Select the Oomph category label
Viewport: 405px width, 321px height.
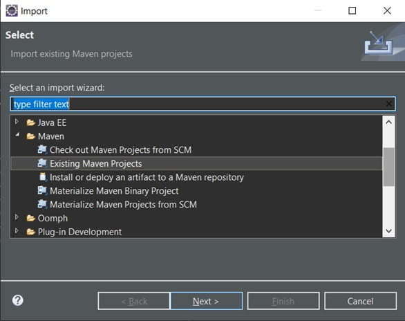(x=53, y=219)
